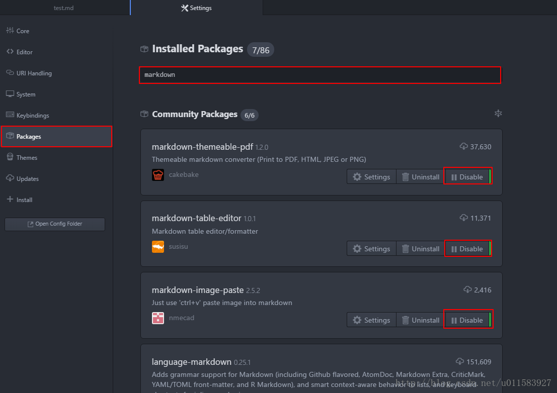Click the nmecad author avatar
Viewport: 557px width, 393px height.
(x=158, y=318)
